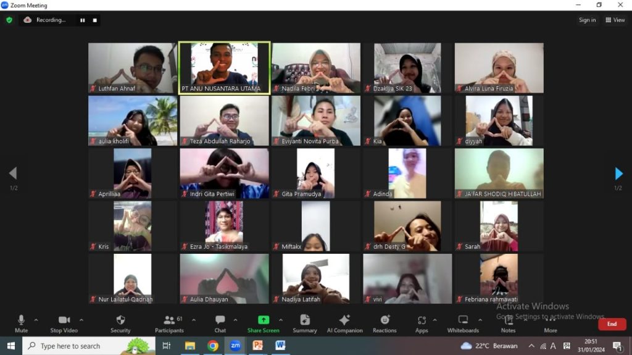The width and height of the screenshot is (632, 355).
Task: Expand audio options arrow next to Mute
Action: tap(36, 320)
